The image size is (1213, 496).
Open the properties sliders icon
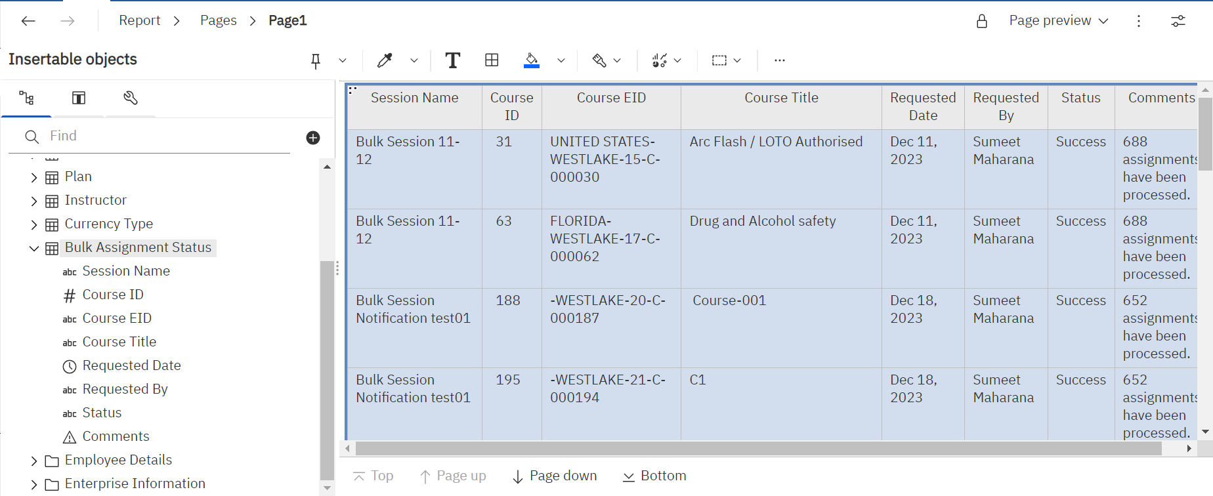coord(1178,21)
